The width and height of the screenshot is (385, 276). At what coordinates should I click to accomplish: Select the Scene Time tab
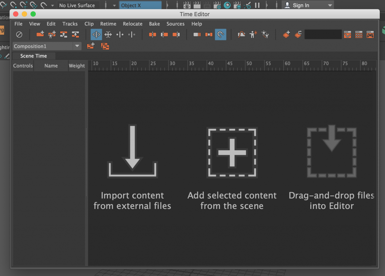pos(33,56)
